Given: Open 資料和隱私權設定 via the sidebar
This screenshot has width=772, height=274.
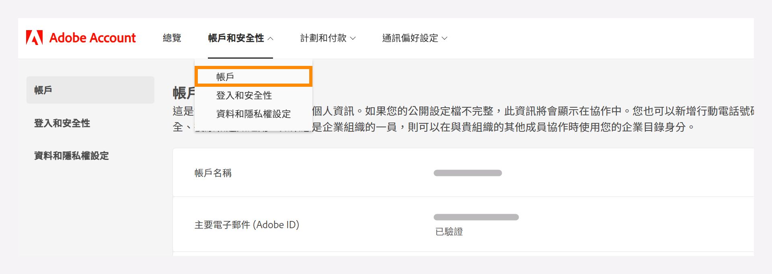Looking at the screenshot, I should tap(71, 156).
